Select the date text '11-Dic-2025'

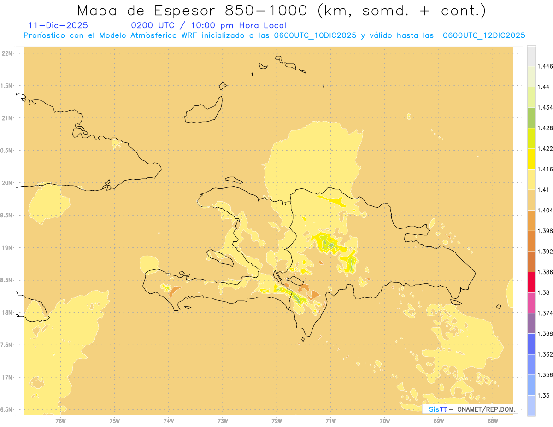click(58, 25)
